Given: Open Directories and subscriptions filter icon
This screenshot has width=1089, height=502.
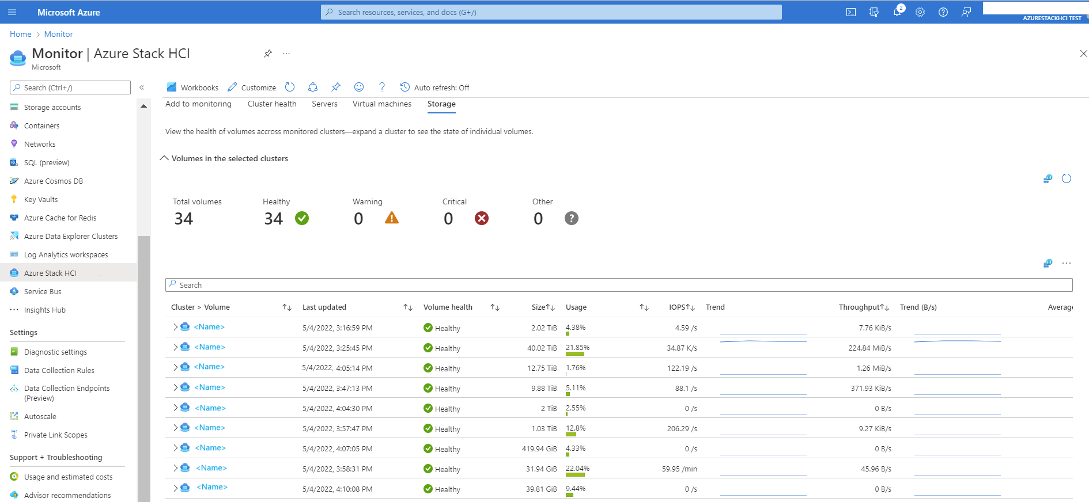Looking at the screenshot, I should pyautogui.click(x=874, y=12).
